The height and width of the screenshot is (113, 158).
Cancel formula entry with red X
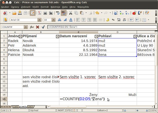click(x=37, y=27)
